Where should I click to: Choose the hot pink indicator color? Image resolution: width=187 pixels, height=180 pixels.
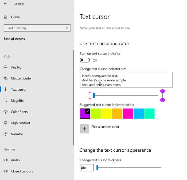coord(128,113)
